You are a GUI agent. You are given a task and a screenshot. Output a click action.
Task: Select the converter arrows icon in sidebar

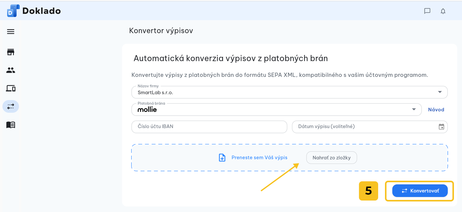(11, 106)
